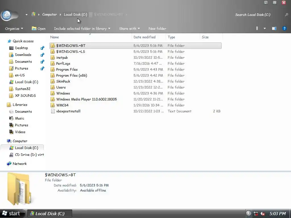The width and height of the screenshot is (291, 218).
Task: Toggle the preview pane icon
Action: coord(274,28)
